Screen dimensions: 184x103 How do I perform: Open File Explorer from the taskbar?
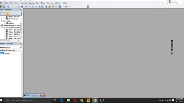click(68, 100)
